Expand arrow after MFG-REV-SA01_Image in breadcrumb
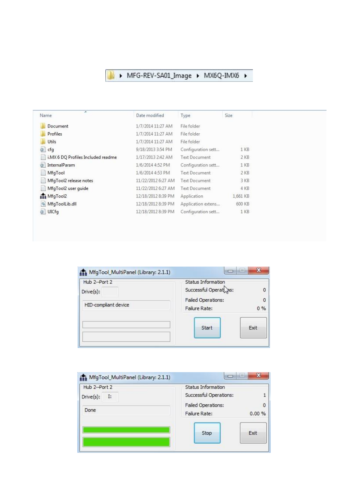348x493 pixels. [x=198, y=76]
